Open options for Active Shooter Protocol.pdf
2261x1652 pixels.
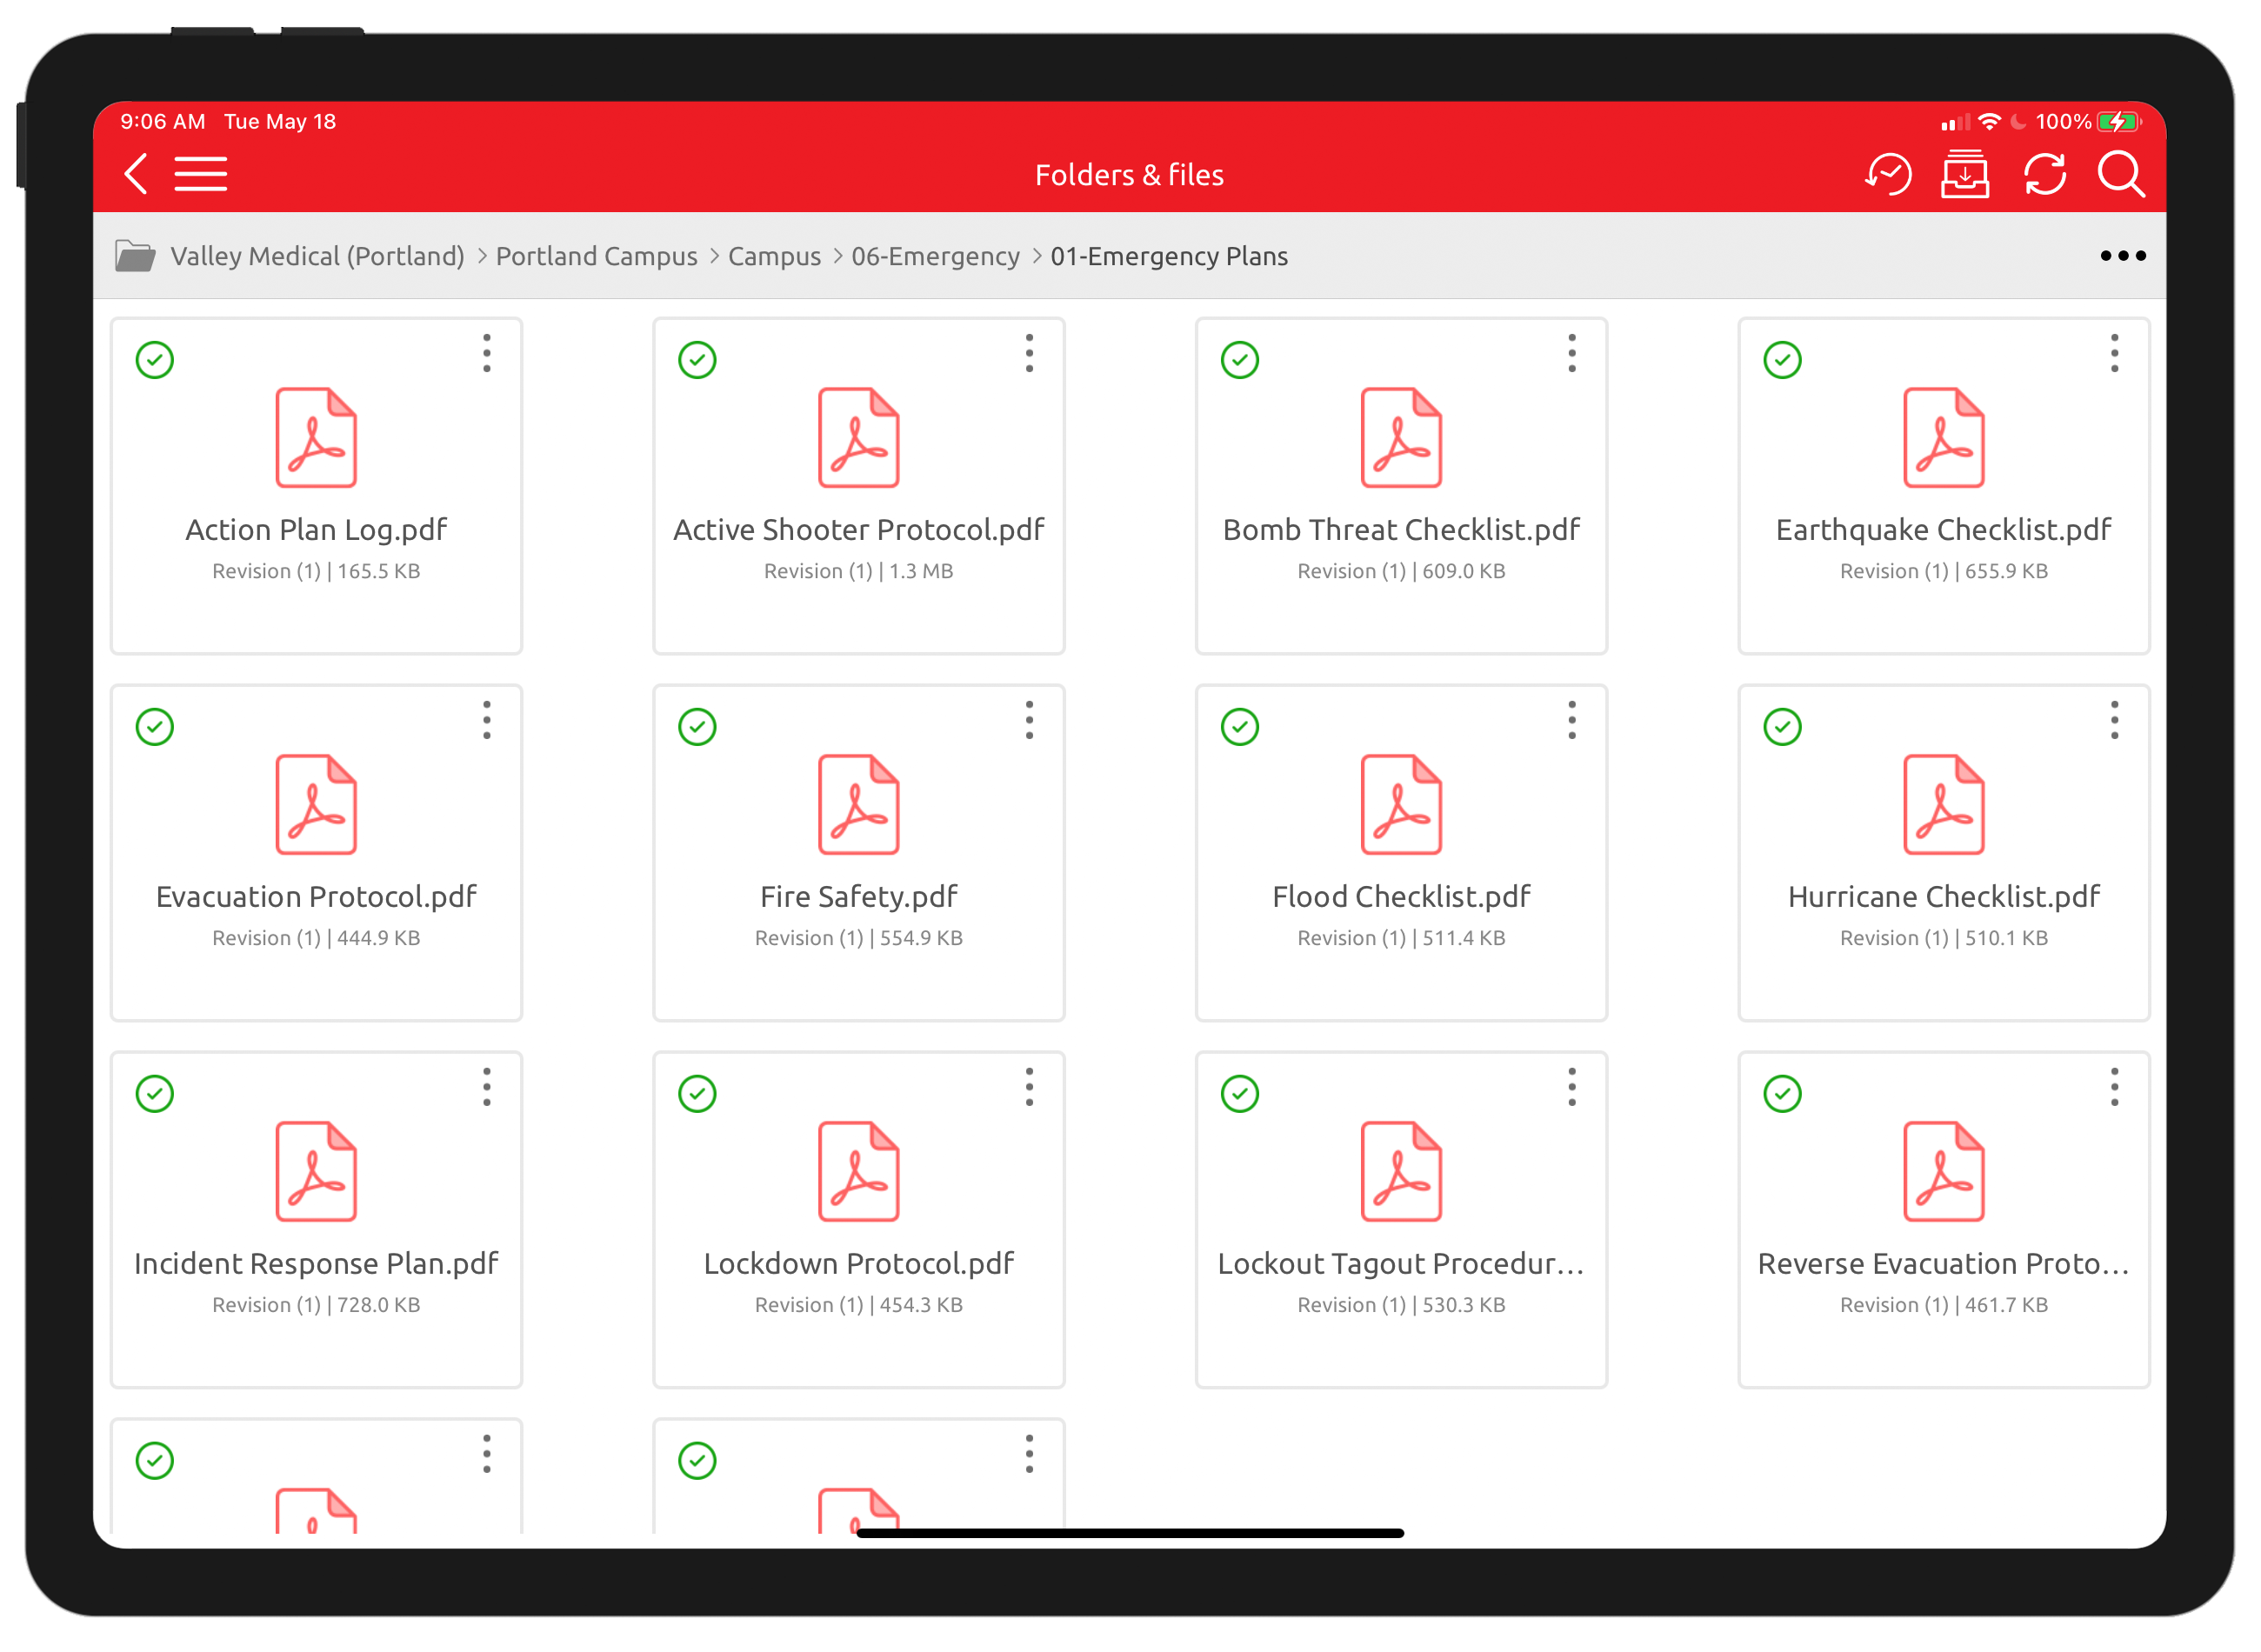point(1029,353)
